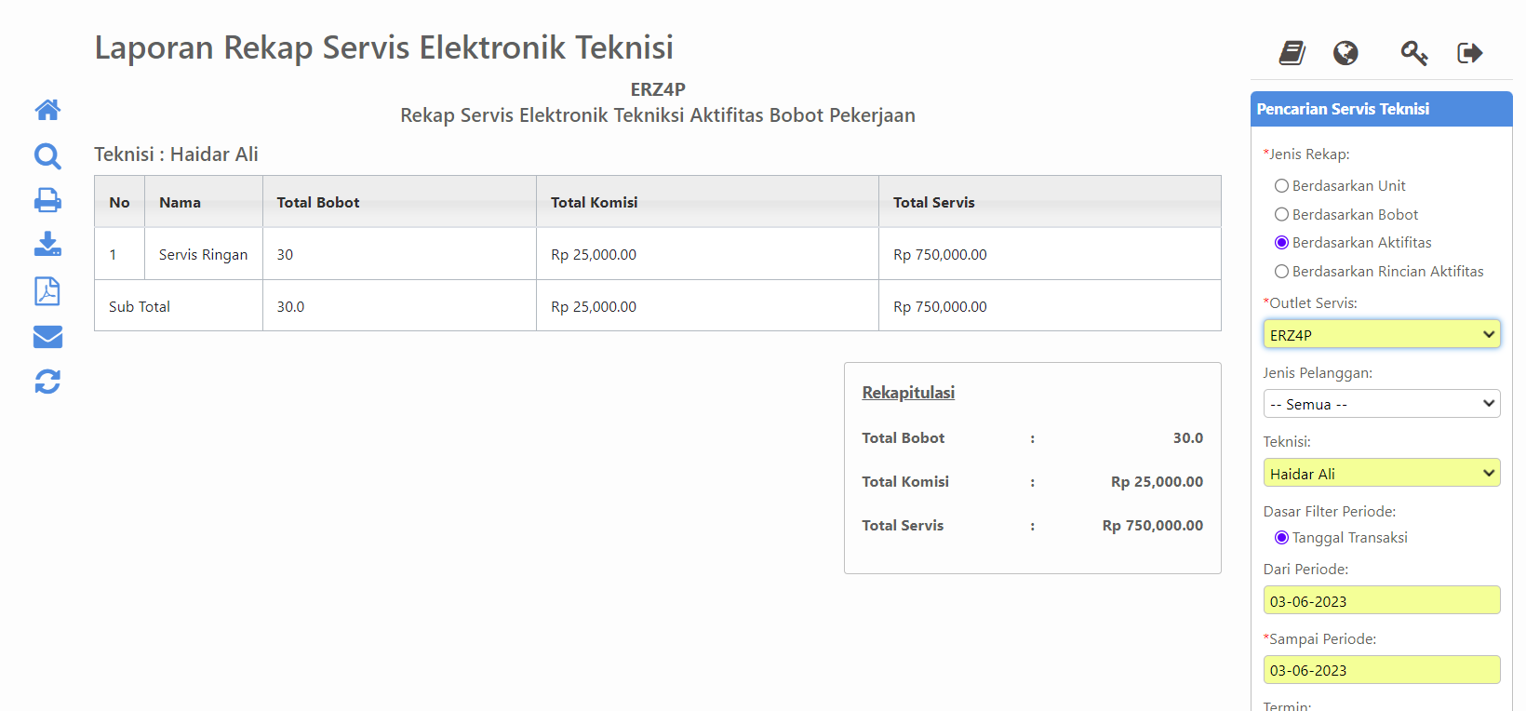The width and height of the screenshot is (1526, 711).
Task: Click the printer icon to print report
Action: click(x=47, y=200)
